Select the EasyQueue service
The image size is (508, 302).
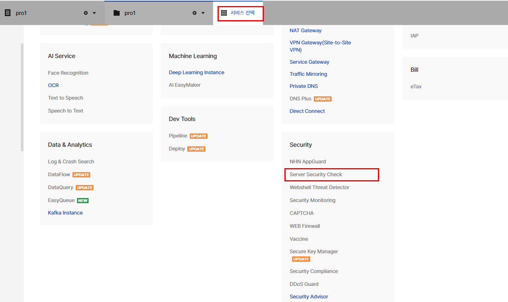tap(61, 200)
